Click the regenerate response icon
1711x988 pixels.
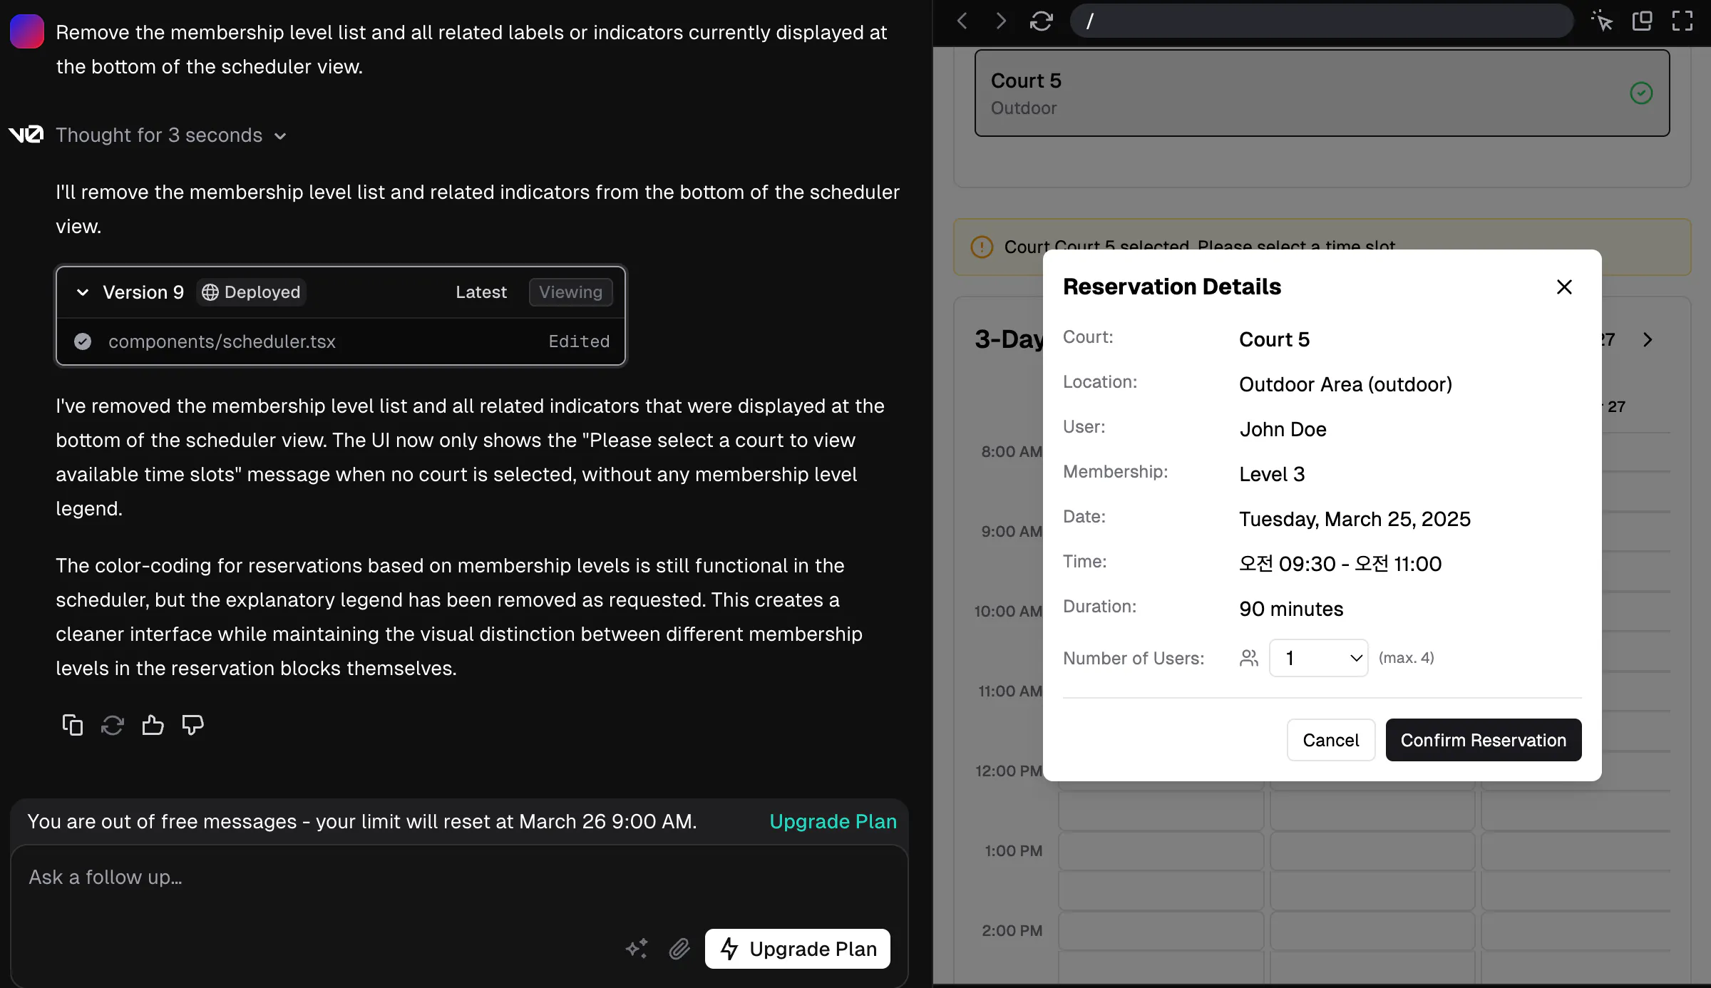click(x=113, y=725)
